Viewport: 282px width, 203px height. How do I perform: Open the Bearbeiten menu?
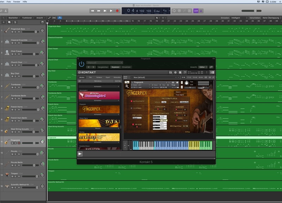pos(14,18)
